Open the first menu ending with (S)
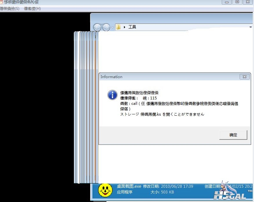Screen dimensions: 254x202 pos(10,9)
